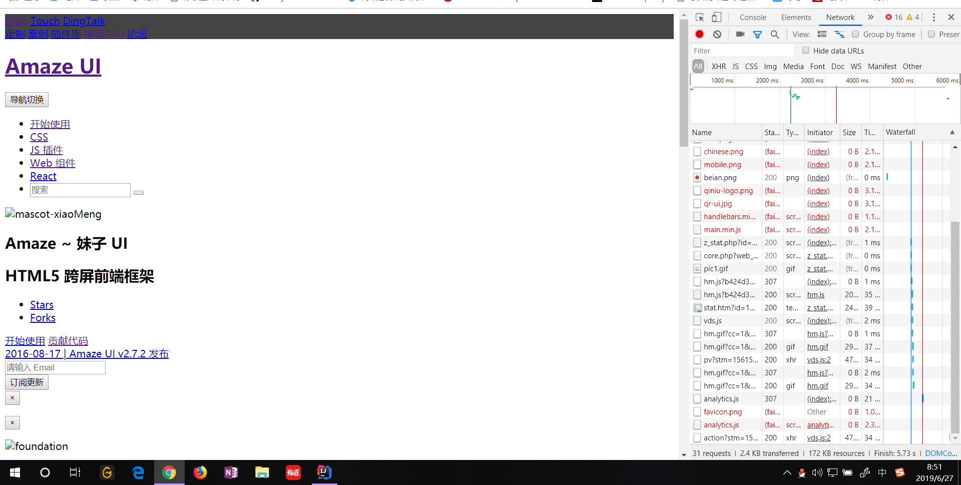Select the favicon.png request row
The height and width of the screenshot is (485, 961).
821,412
